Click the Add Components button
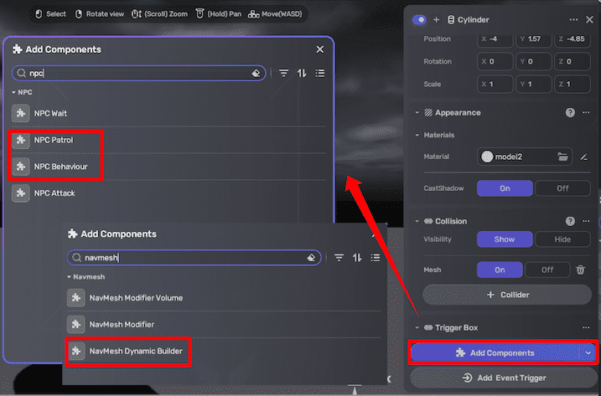601x396 pixels. (495, 353)
